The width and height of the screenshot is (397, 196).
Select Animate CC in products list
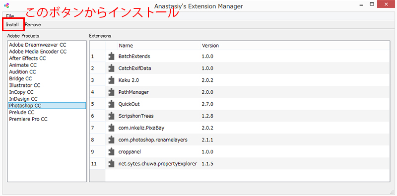click(23, 65)
